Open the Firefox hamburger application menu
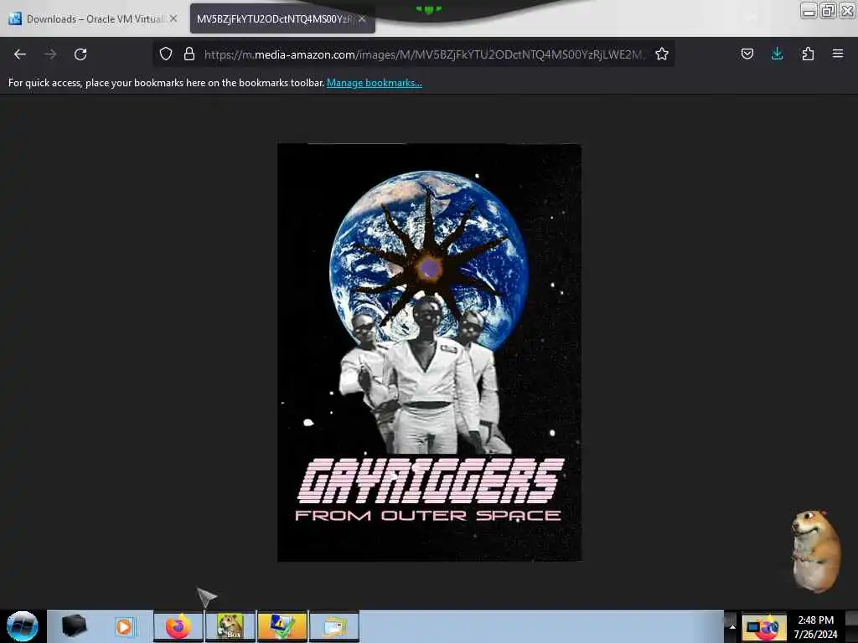858x643 pixels. [x=838, y=54]
